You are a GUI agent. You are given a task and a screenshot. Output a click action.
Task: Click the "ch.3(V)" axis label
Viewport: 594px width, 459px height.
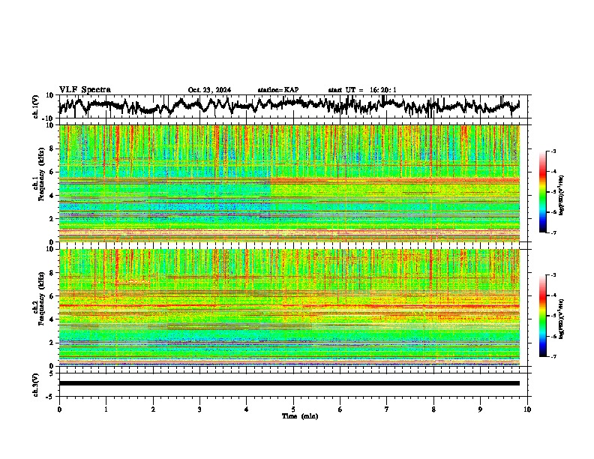coord(36,385)
